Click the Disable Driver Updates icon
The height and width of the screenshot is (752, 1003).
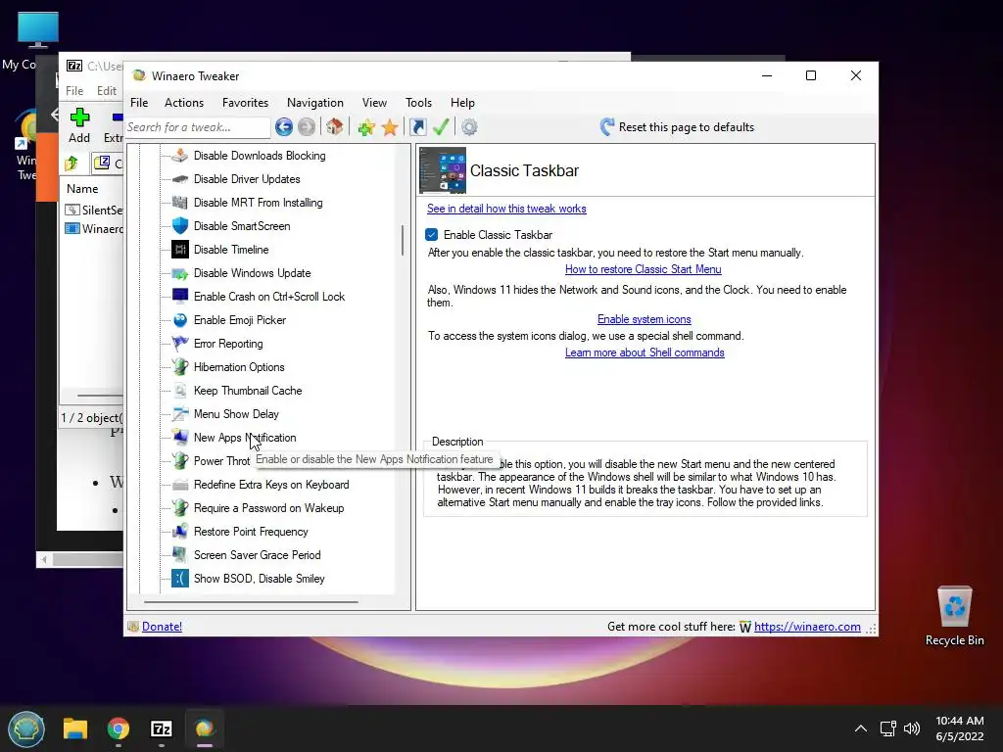coord(180,179)
